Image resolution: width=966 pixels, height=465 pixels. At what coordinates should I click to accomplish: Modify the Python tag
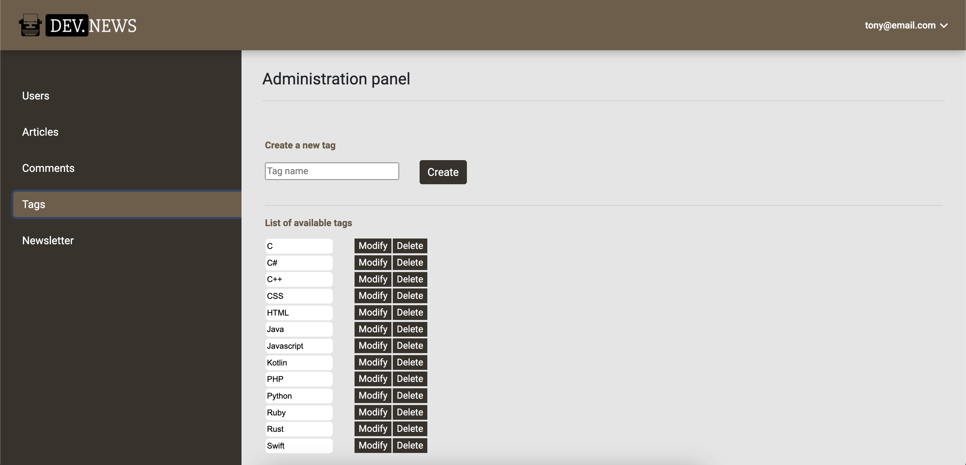[x=372, y=395]
